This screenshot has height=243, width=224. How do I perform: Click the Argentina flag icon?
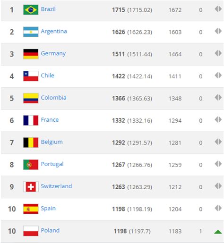(x=31, y=32)
